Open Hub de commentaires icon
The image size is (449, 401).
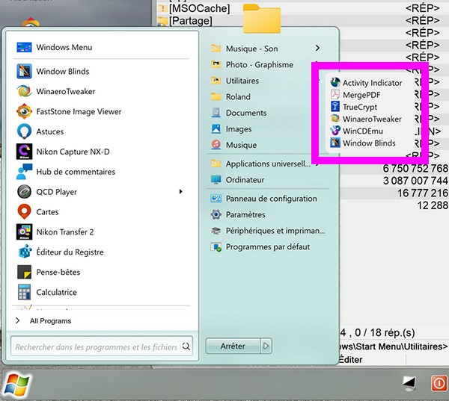(24, 172)
